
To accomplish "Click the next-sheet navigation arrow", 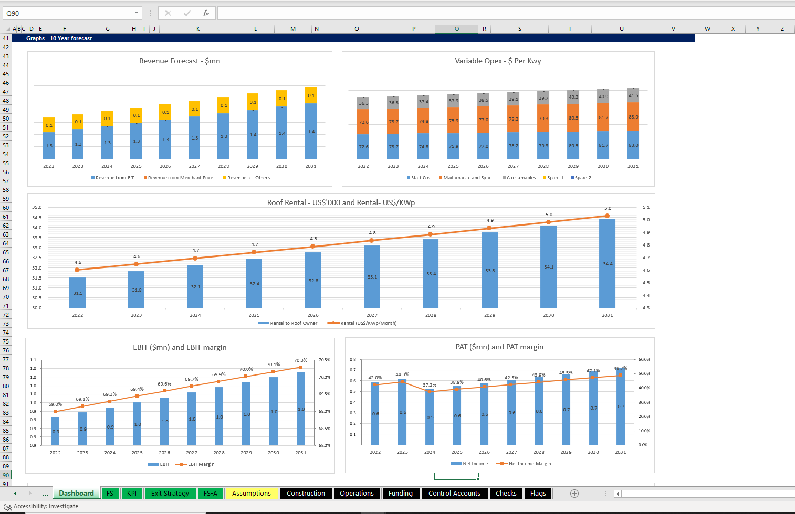I will 29,493.
